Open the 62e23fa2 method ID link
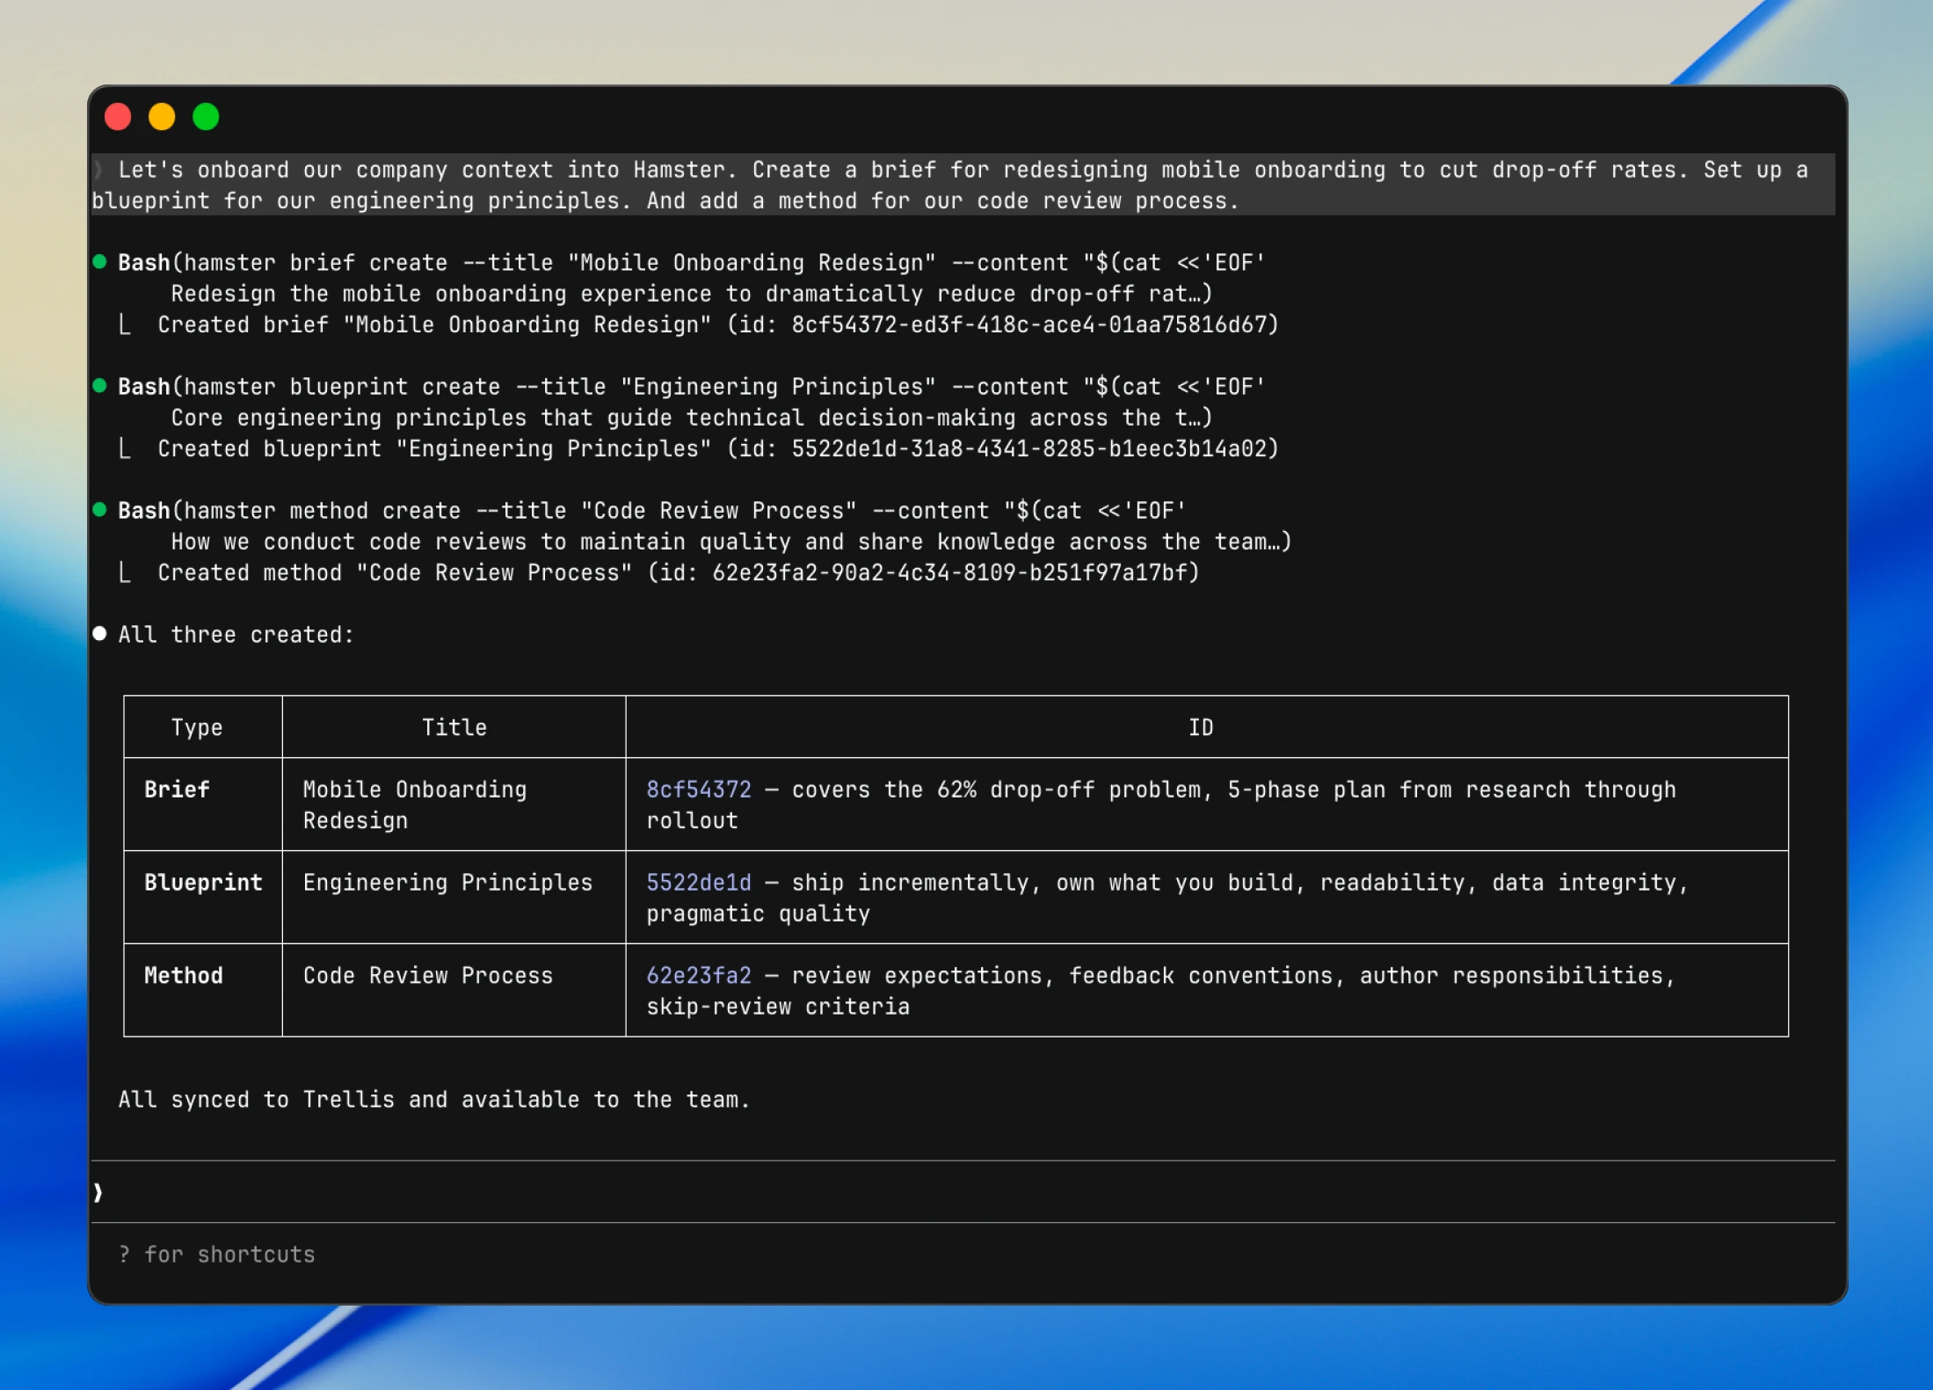The image size is (1933, 1390). point(698,976)
